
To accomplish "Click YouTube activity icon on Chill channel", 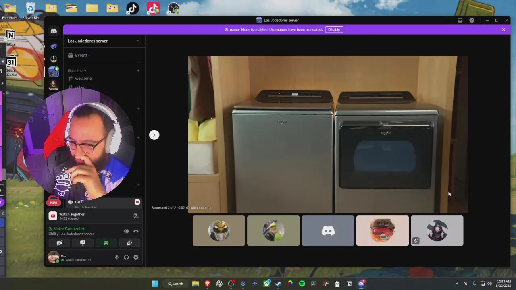I will 137,202.
